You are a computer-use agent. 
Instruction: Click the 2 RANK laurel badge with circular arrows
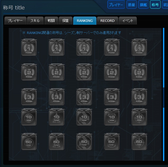tap(84, 72)
